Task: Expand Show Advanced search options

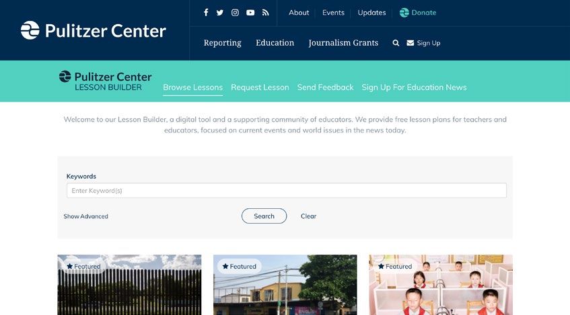Action: 85,216
